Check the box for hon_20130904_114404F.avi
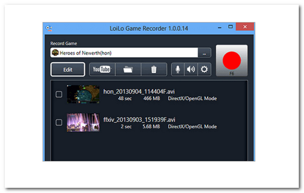The image size is (304, 193). click(59, 94)
